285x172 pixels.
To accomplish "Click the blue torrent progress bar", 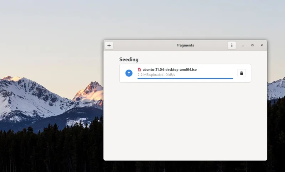I will point(185,78).
